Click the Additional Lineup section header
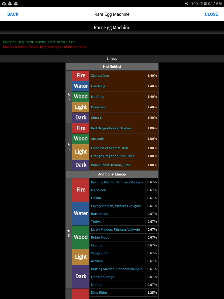224x299 pixels. click(x=112, y=174)
